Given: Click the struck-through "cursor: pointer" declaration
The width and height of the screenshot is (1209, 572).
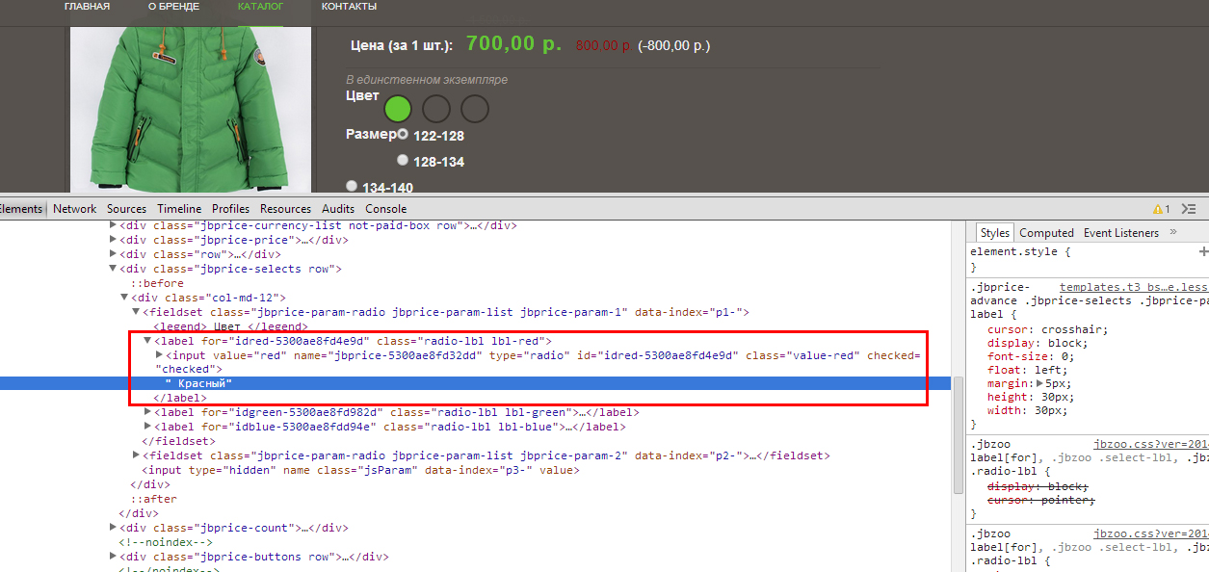Looking at the screenshot, I should [1041, 501].
